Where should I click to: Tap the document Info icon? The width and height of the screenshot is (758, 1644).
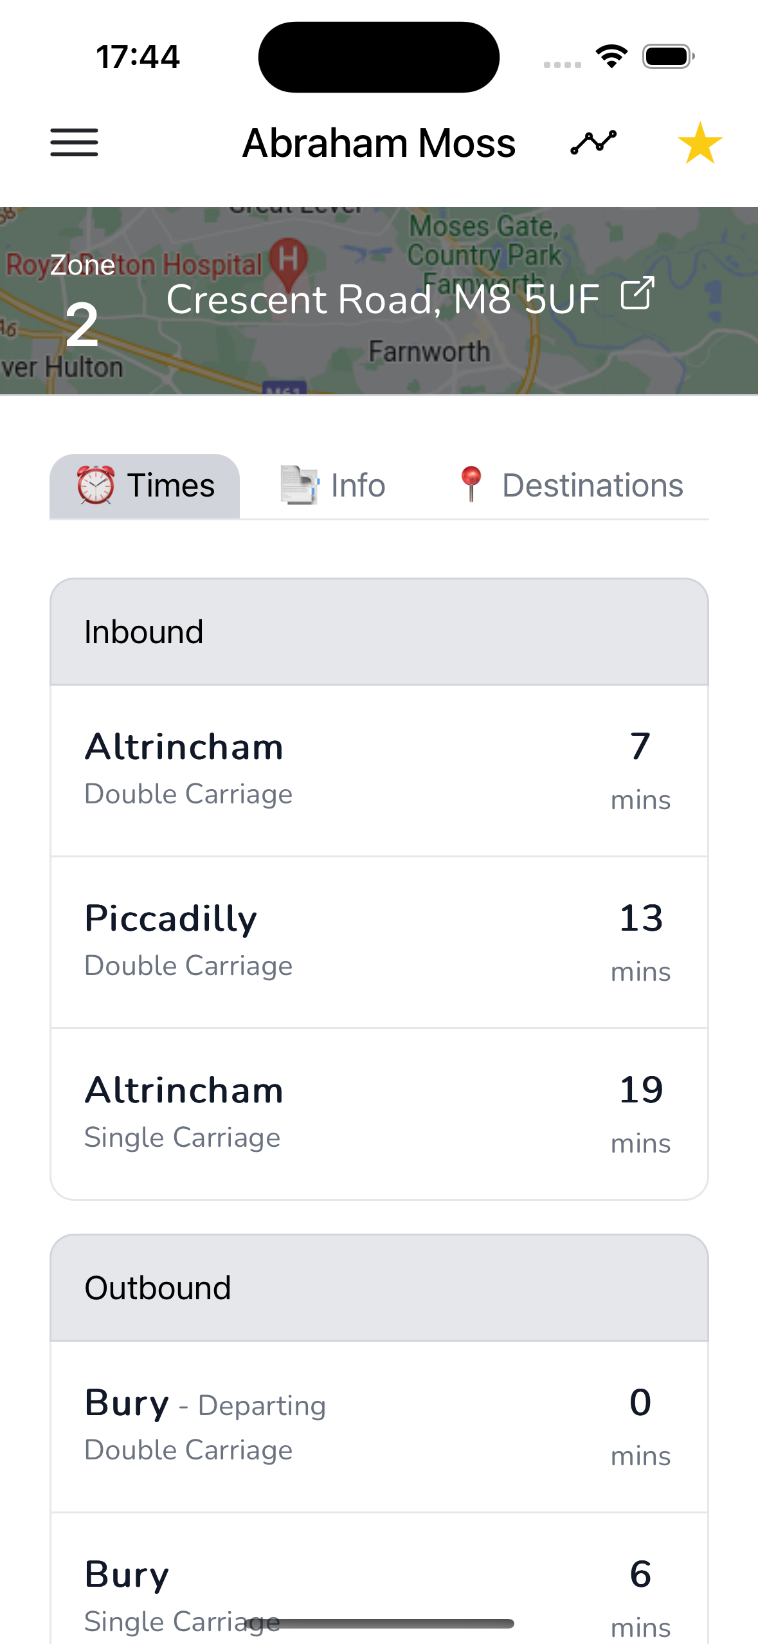[299, 485]
